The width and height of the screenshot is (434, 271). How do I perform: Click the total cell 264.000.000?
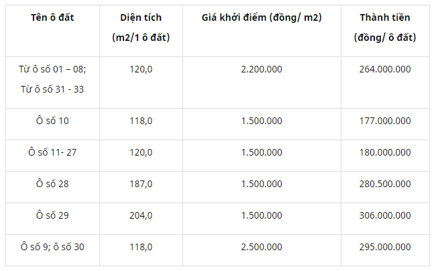pyautogui.click(x=385, y=69)
